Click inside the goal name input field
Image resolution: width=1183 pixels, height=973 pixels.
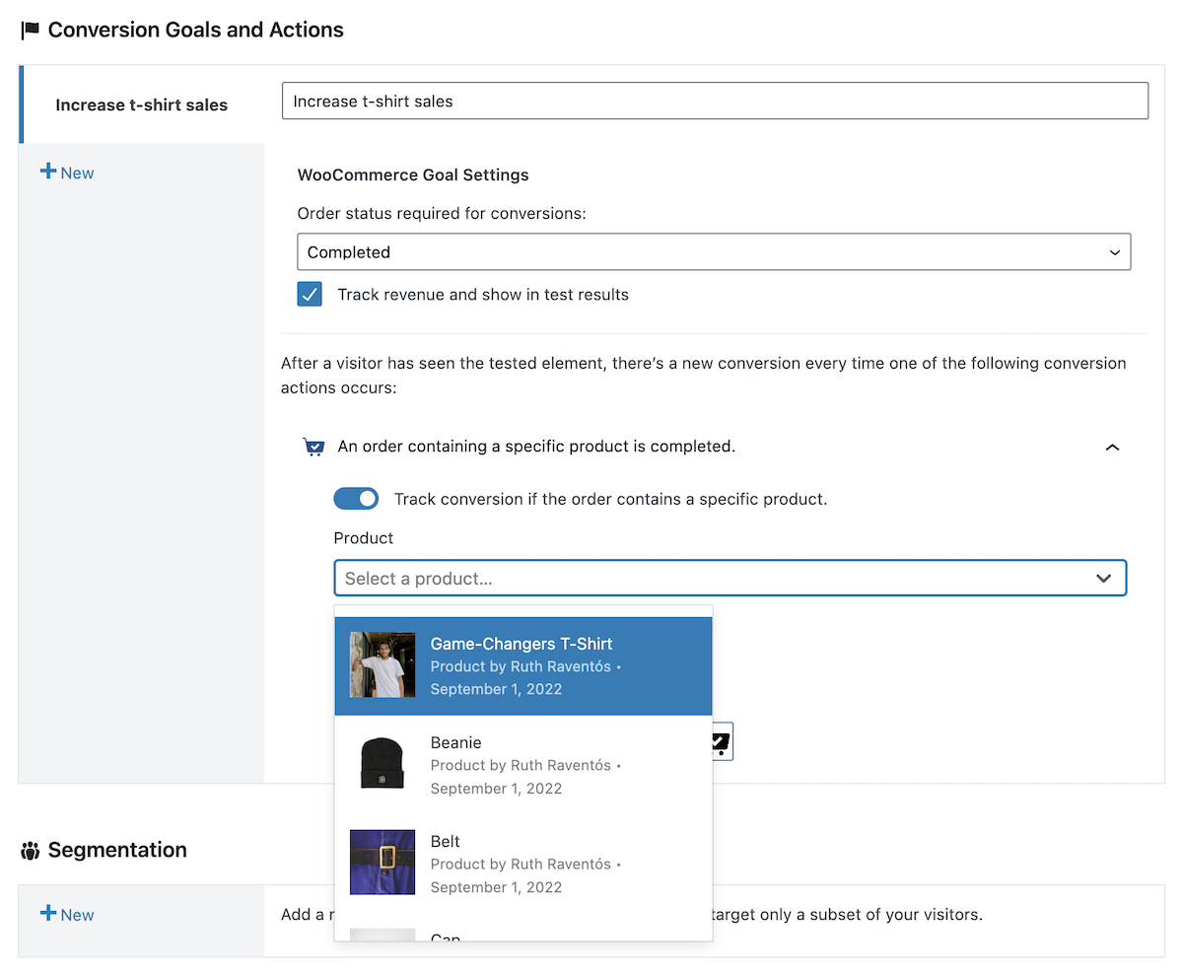[715, 100]
